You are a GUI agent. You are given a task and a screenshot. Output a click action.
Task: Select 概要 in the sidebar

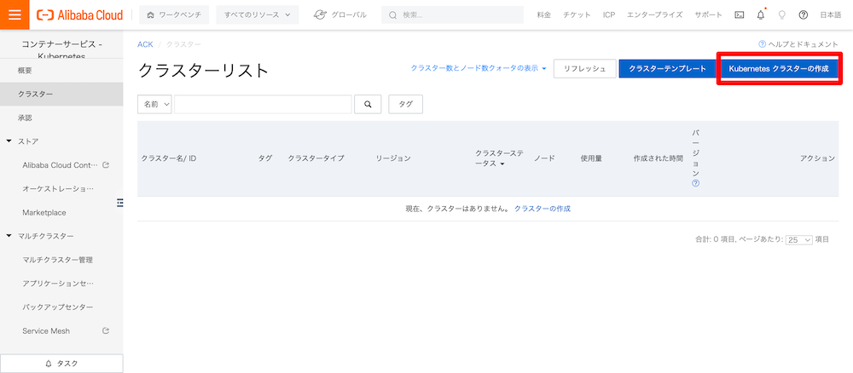[25, 71]
